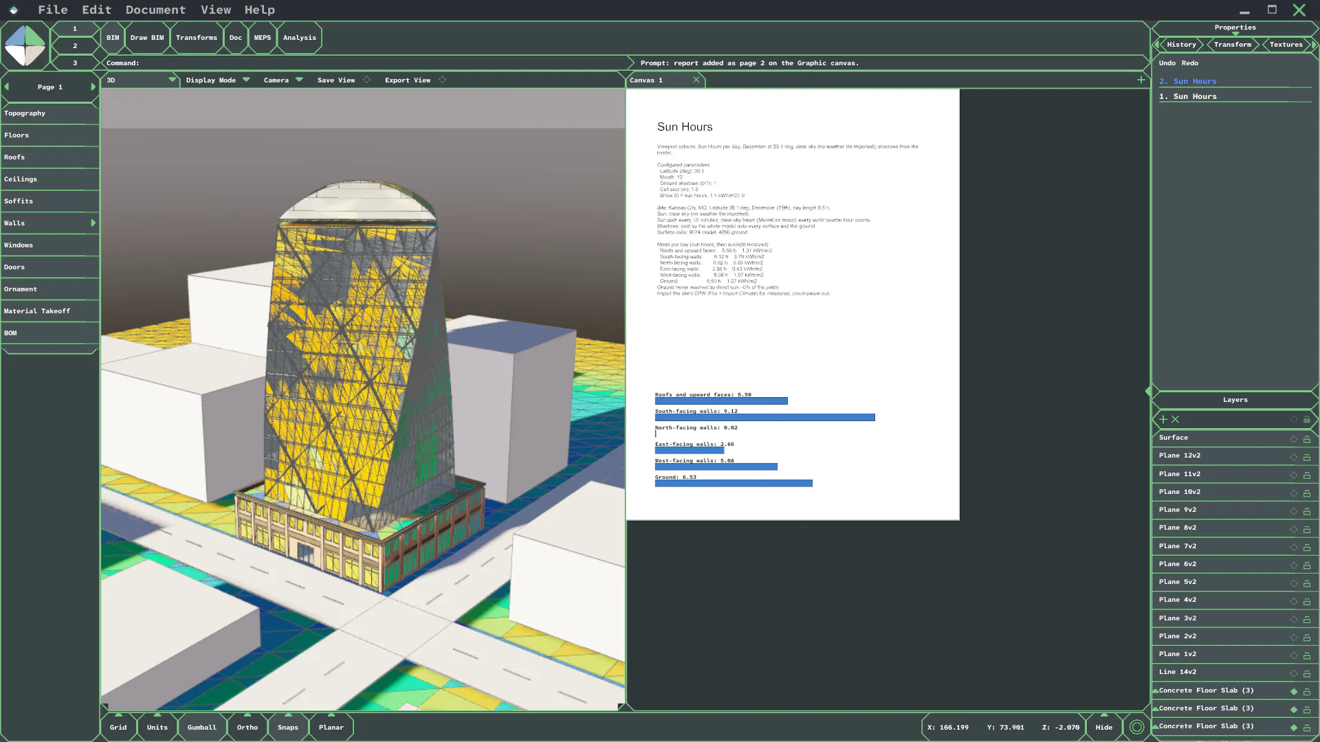Image resolution: width=1320 pixels, height=742 pixels.
Task: Expand the Properties panel dropdown arrow
Action: (x=1235, y=34)
